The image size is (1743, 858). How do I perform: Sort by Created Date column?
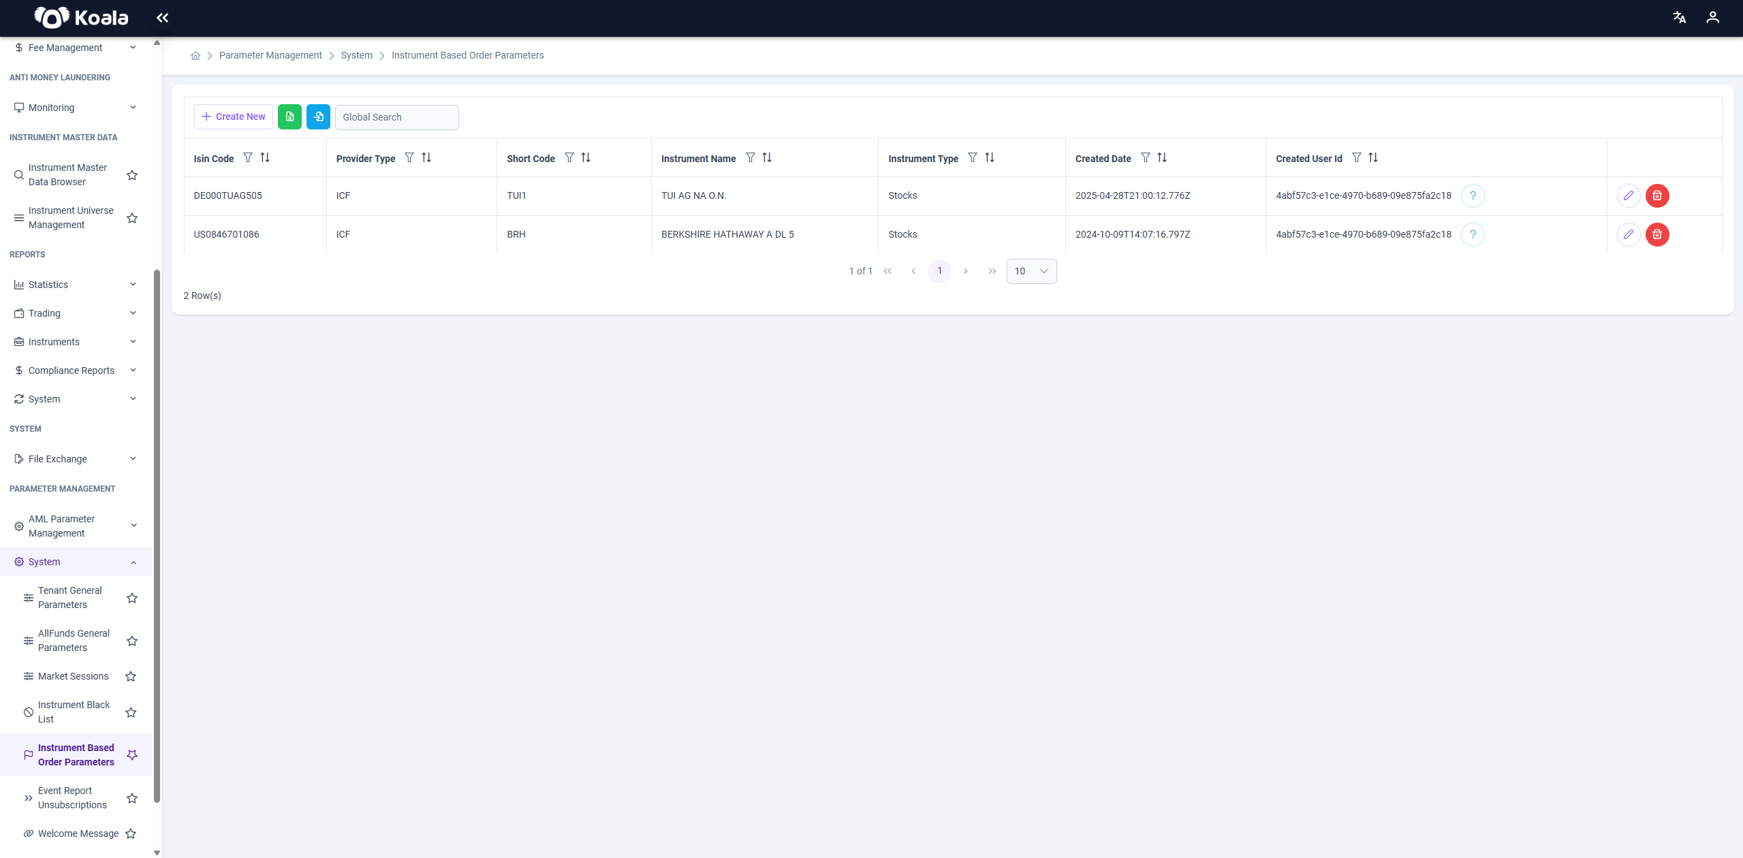click(x=1162, y=158)
